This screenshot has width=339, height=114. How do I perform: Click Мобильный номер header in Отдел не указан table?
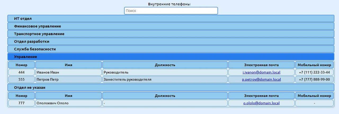[314, 96]
